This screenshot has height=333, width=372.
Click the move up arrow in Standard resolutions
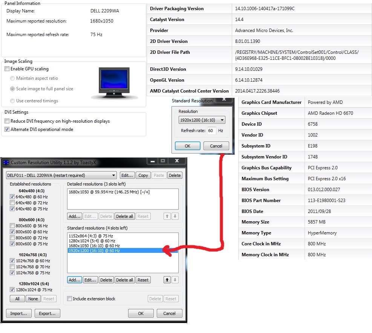click(x=167, y=280)
